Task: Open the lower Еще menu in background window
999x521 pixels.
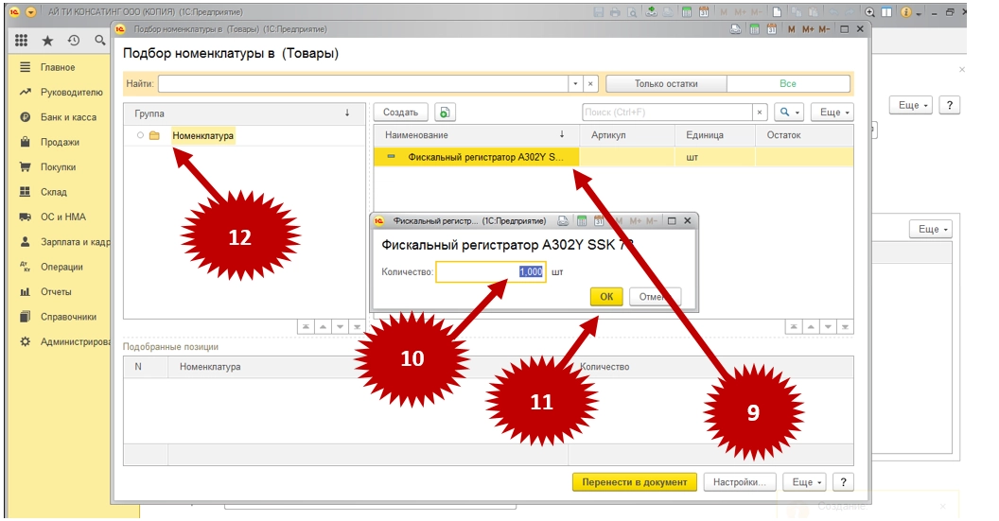Action: click(931, 229)
